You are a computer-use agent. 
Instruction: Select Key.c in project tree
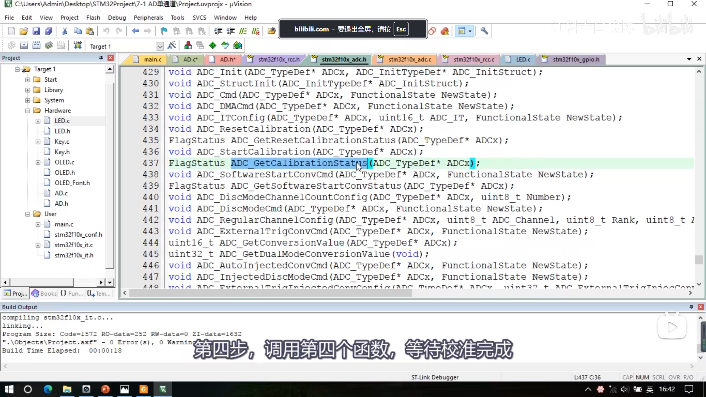[x=62, y=141]
